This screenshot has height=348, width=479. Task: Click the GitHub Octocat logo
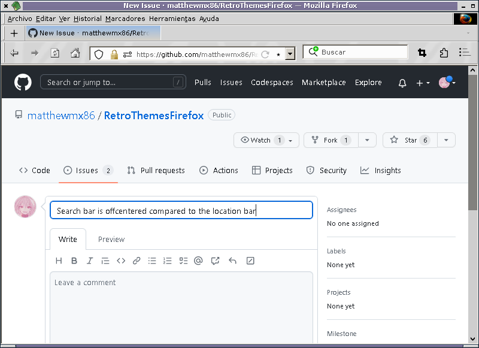(x=23, y=82)
